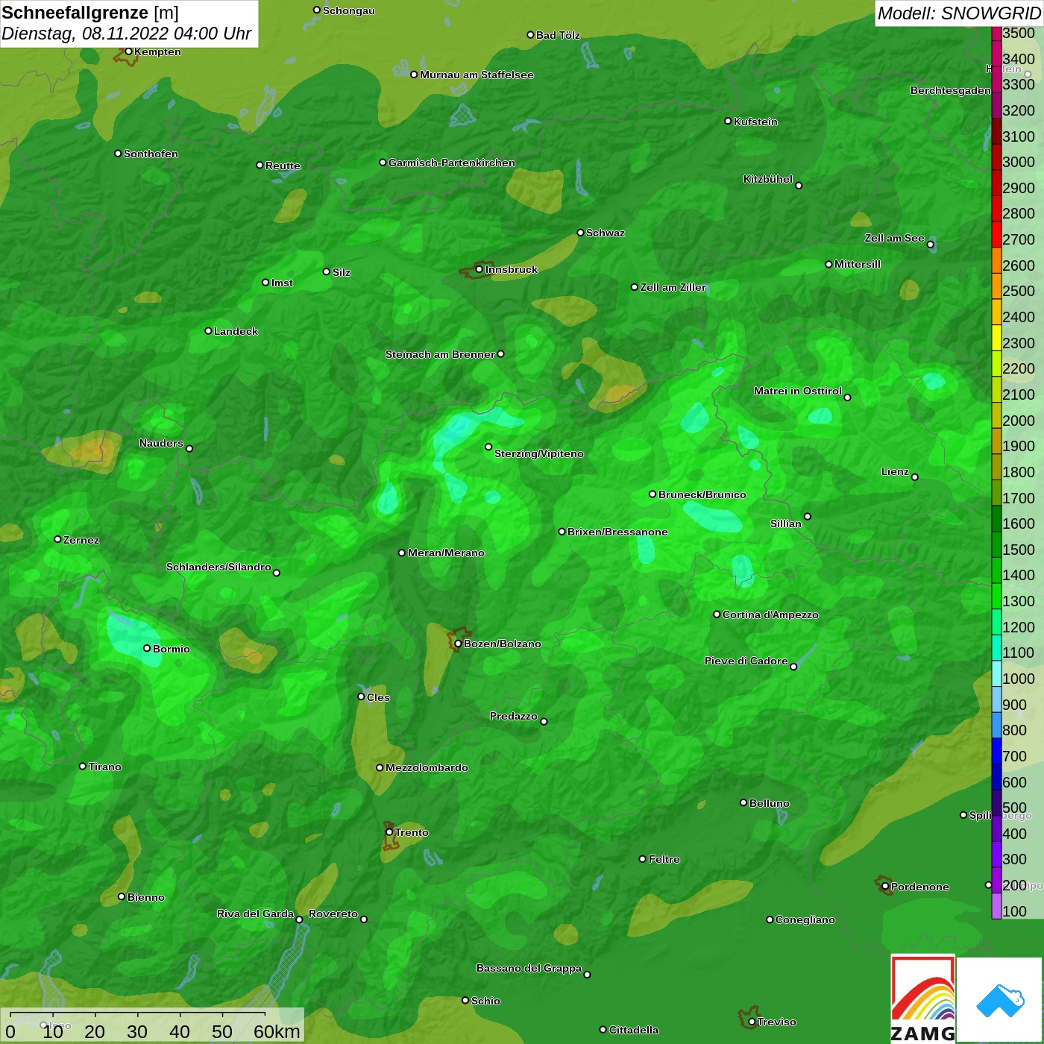Viewport: 1044px width, 1044px height.
Task: Click the Murnau am Staffelsee label
Action: pyautogui.click(x=477, y=75)
